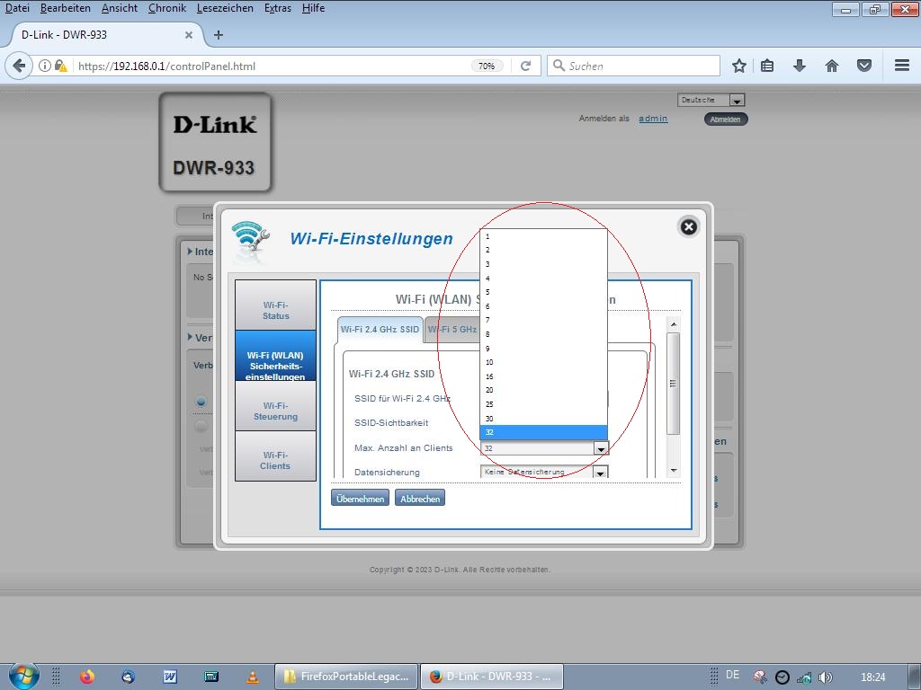Open the Datei menu
This screenshot has height=690, width=921.
click(x=17, y=8)
